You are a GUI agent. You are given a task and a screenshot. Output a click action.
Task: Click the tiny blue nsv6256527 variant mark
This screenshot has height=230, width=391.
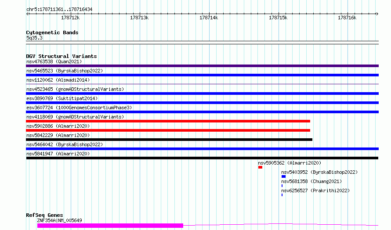click(x=282, y=195)
